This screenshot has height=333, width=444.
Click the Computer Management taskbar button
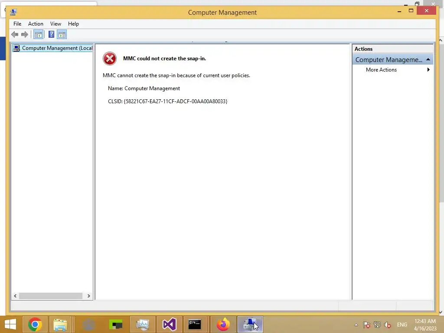click(x=250, y=324)
